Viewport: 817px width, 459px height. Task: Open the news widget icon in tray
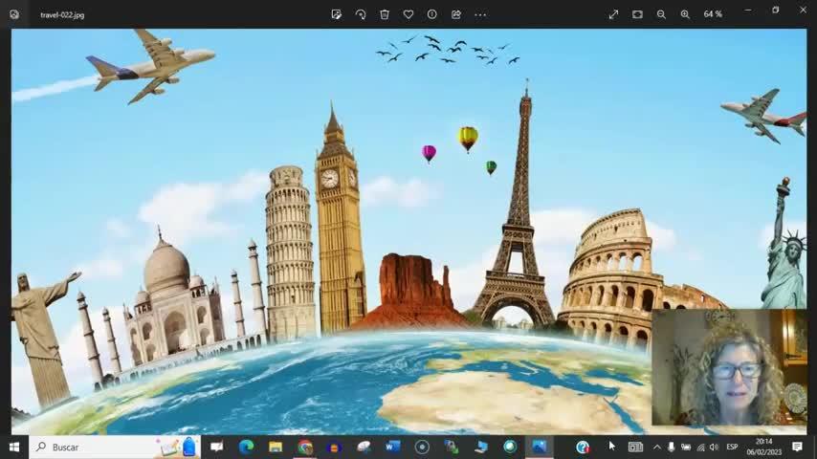click(x=635, y=447)
